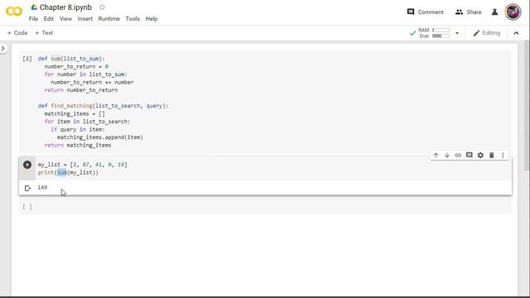
Task: Expand the left sidebar panel
Action: [x=3, y=49]
